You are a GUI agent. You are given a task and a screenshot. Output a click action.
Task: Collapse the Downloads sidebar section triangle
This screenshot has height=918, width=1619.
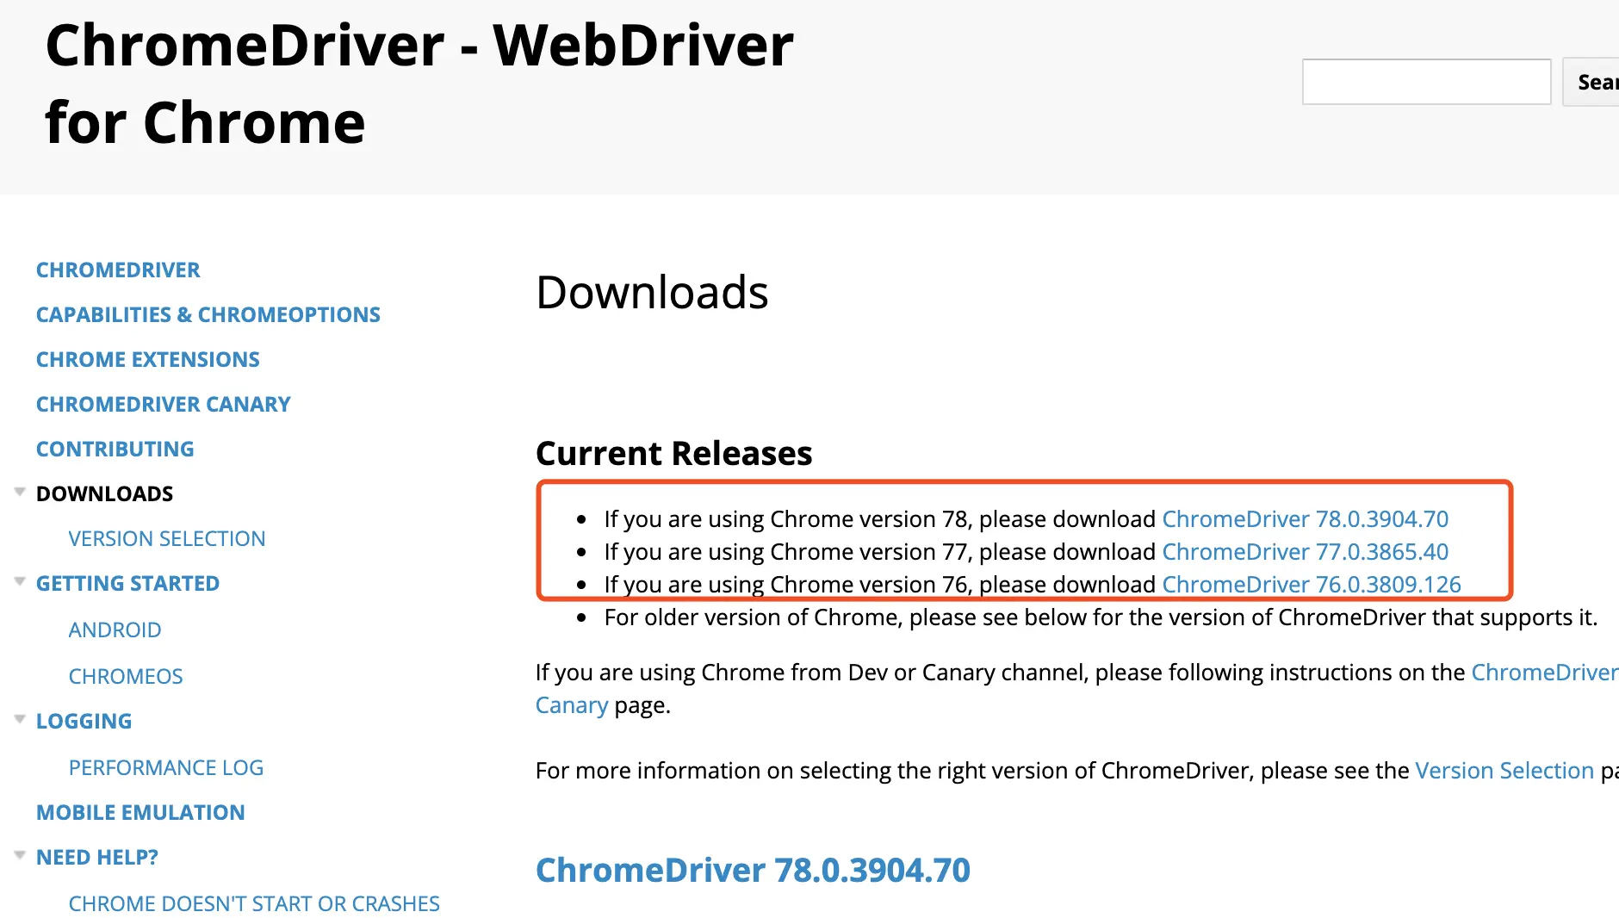(20, 492)
